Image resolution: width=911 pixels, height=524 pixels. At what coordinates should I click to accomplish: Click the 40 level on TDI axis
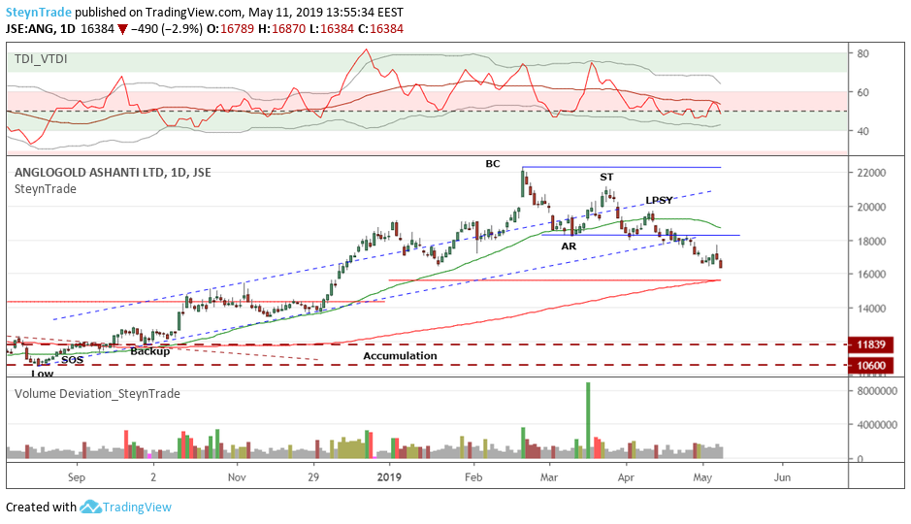[x=862, y=131]
